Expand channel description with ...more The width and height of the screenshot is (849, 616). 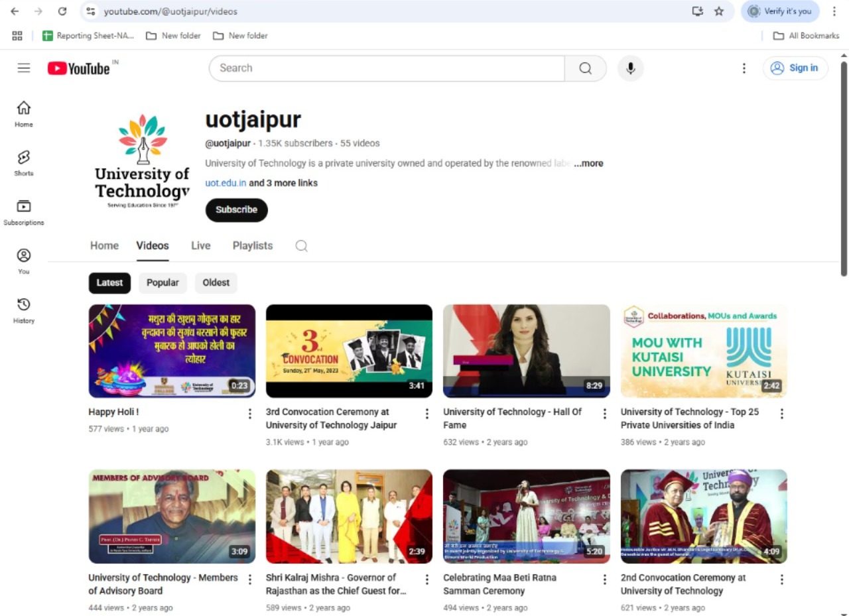[x=588, y=163]
